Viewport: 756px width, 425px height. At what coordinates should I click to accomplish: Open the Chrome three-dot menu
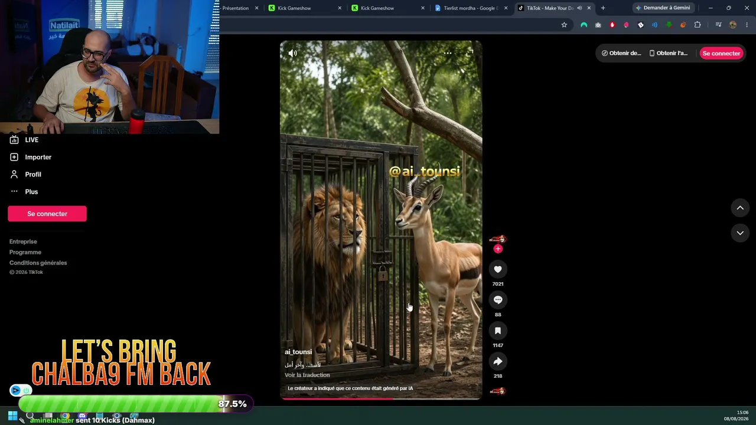(747, 25)
